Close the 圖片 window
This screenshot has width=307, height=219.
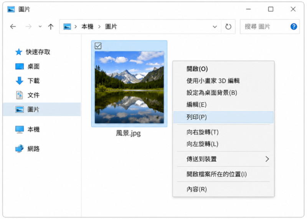tap(293, 9)
